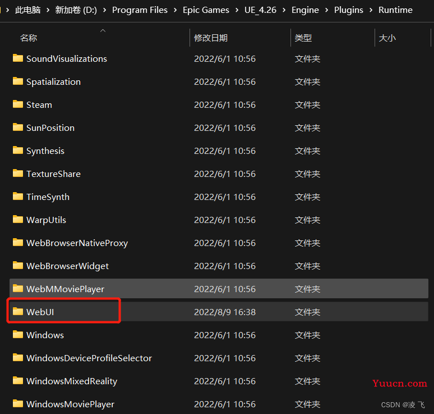
Task: Click the Steam folder icon
Action: pyautogui.click(x=18, y=104)
